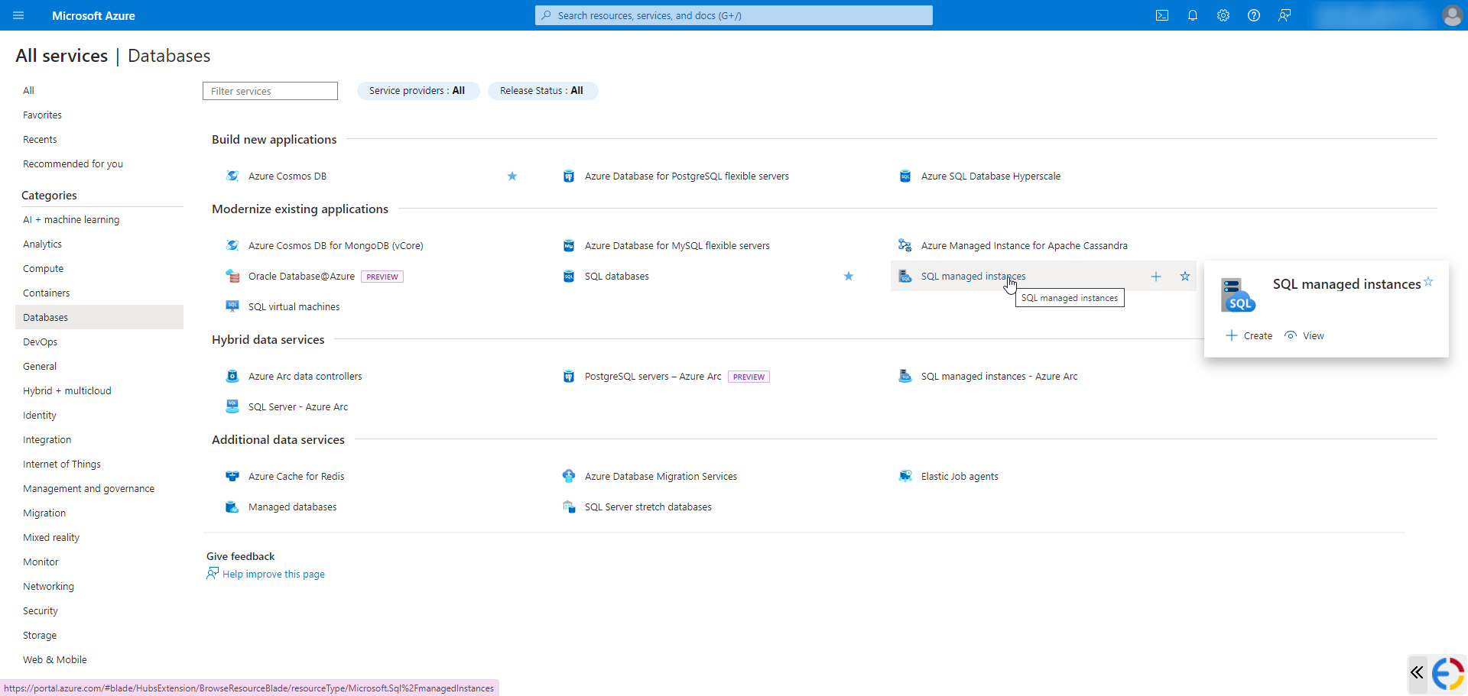The height and width of the screenshot is (696, 1468).
Task: Click the Help improve this page link
Action: coord(273,573)
